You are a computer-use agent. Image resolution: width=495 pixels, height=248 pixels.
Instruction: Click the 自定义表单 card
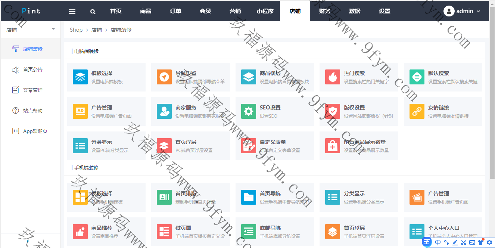click(x=274, y=146)
